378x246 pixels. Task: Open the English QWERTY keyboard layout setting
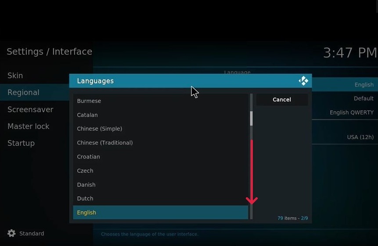(x=351, y=112)
